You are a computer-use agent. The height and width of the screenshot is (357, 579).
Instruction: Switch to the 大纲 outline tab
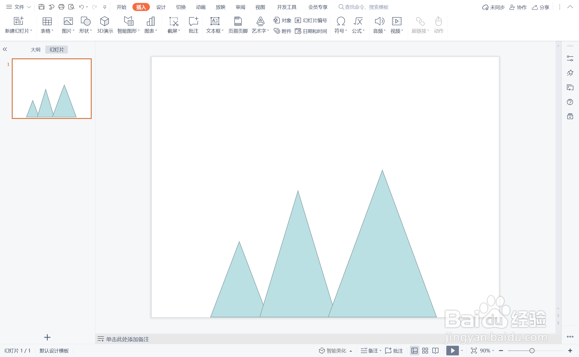[35, 50]
